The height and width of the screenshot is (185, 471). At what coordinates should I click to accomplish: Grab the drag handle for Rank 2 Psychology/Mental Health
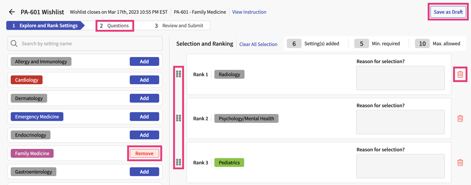(x=179, y=118)
